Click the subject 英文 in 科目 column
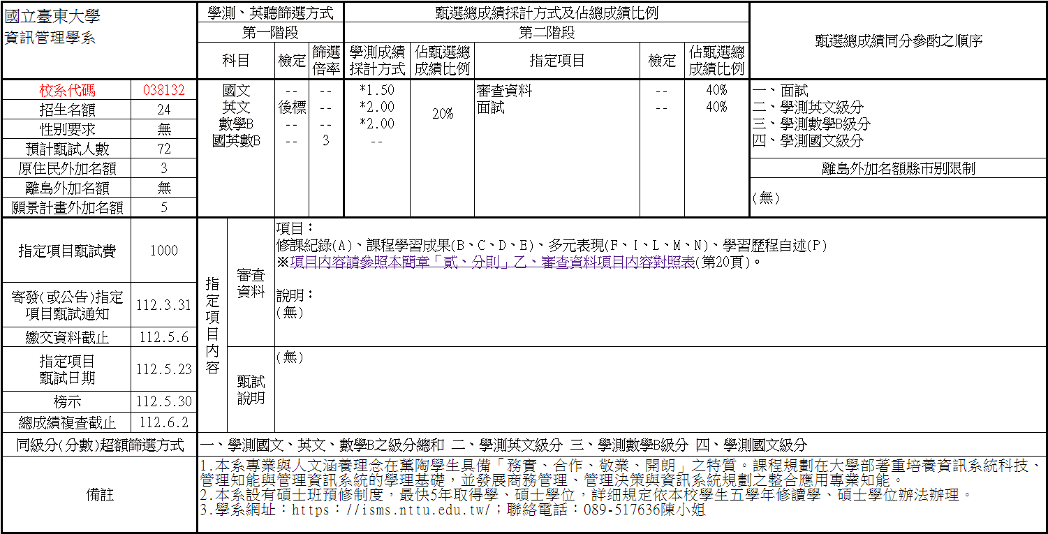 [x=236, y=107]
